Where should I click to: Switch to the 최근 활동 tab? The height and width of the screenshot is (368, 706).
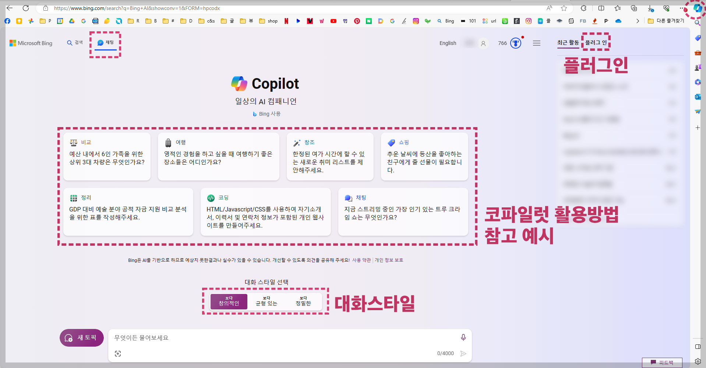[568, 43]
